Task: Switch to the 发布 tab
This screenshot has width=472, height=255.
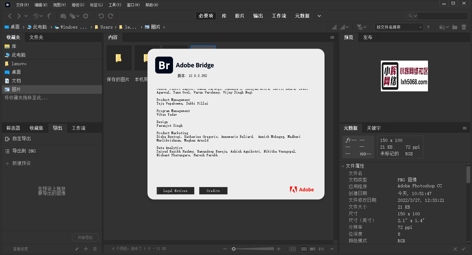Action: click(x=368, y=37)
